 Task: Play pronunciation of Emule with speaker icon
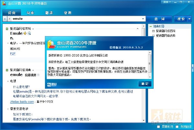click(25, 33)
